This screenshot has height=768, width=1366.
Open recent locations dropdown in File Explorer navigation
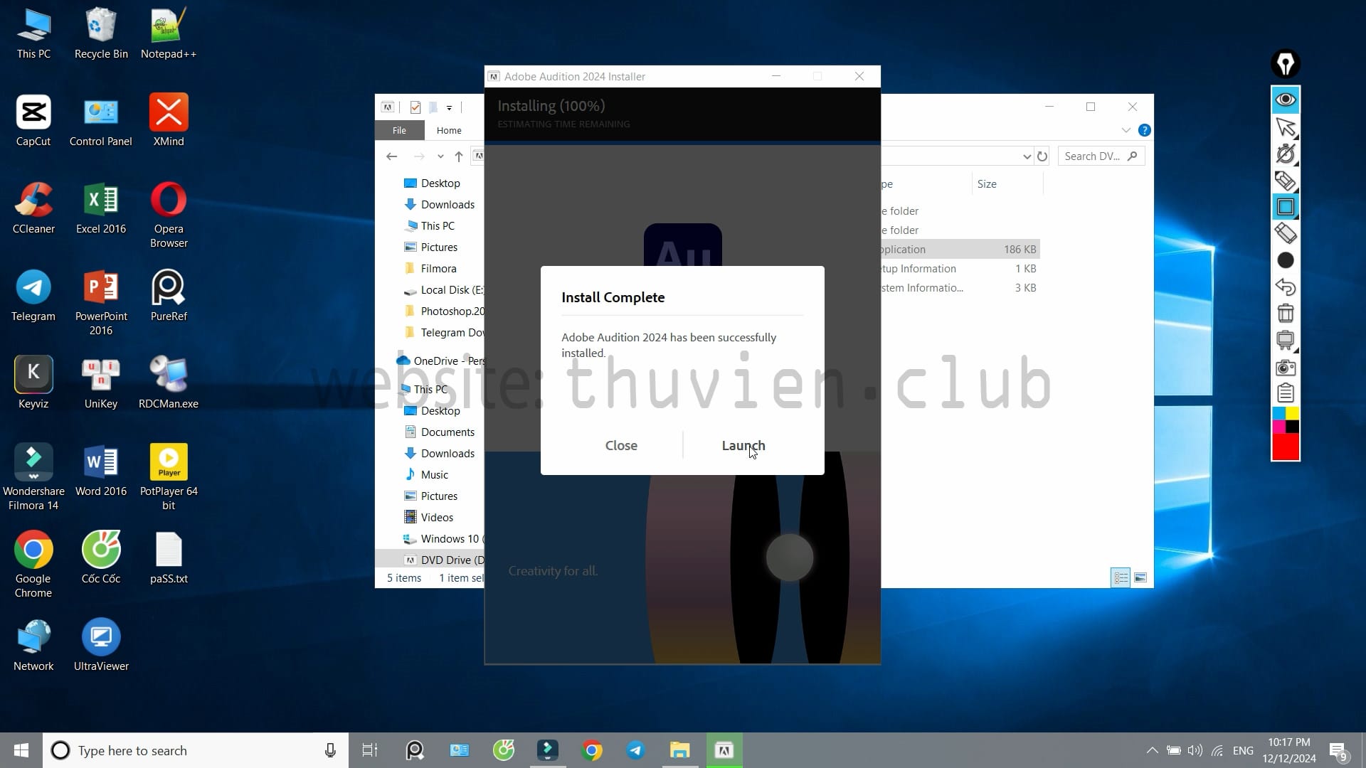pyautogui.click(x=440, y=156)
